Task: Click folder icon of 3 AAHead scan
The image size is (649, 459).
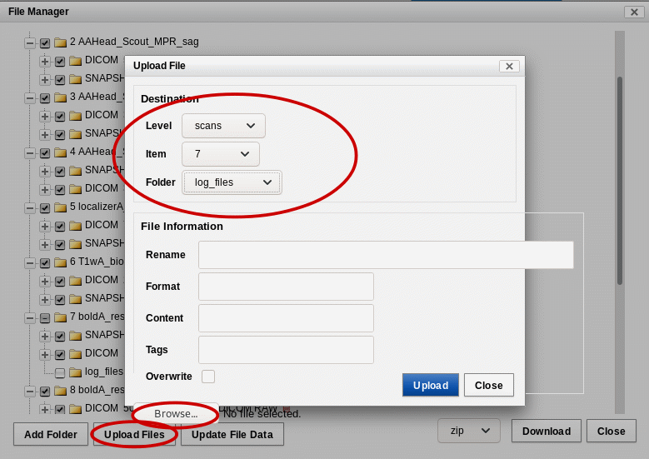Action: (x=60, y=97)
